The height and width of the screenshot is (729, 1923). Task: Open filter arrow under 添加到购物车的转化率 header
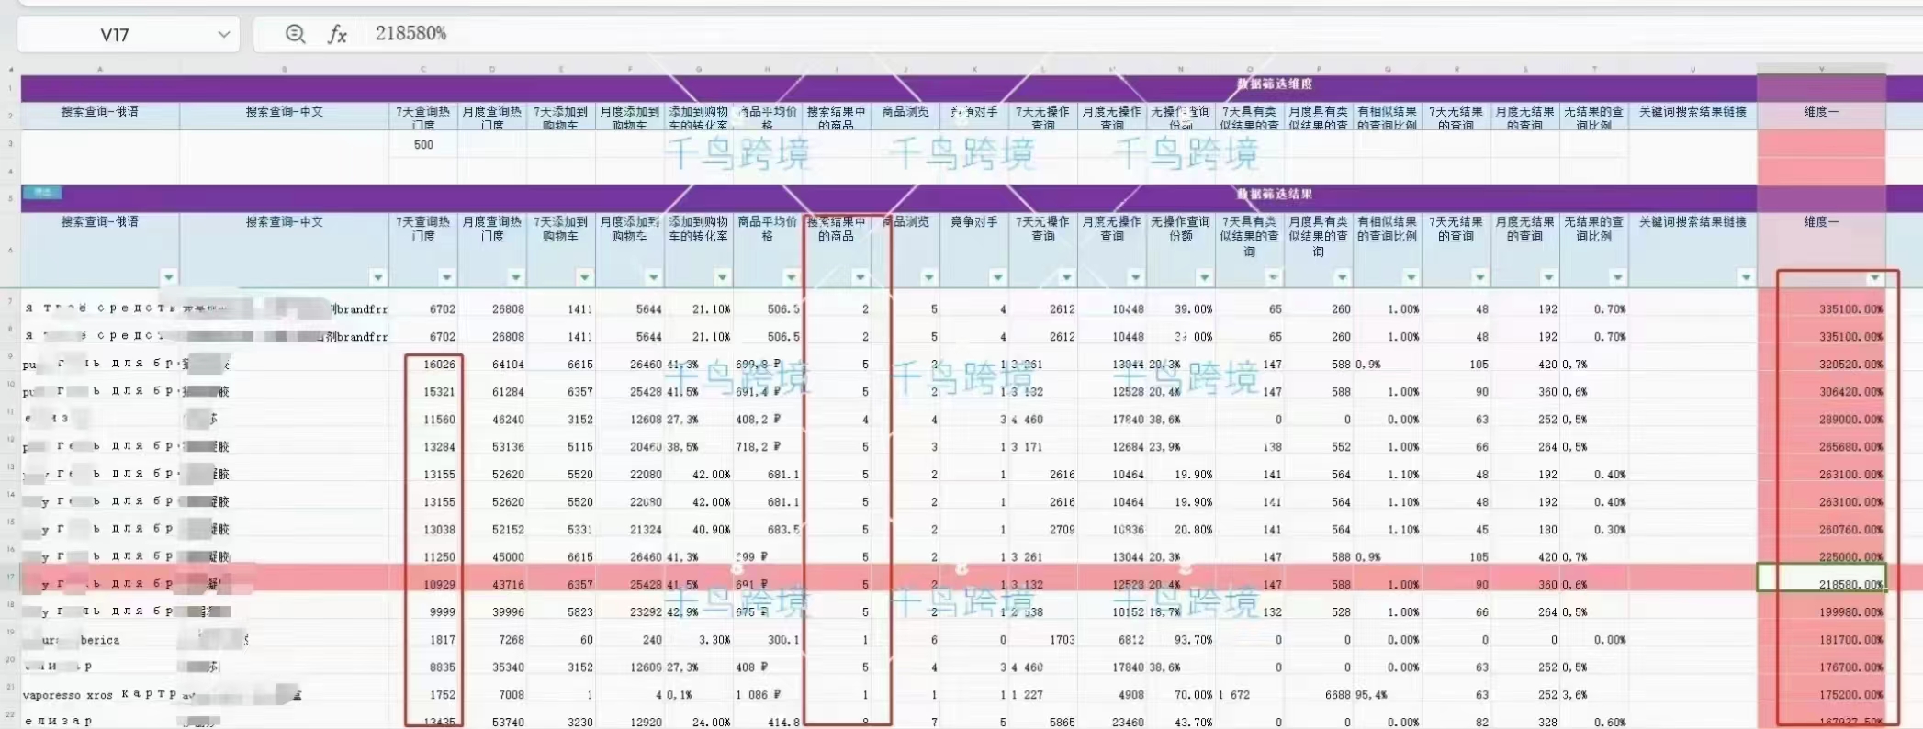pos(722,277)
